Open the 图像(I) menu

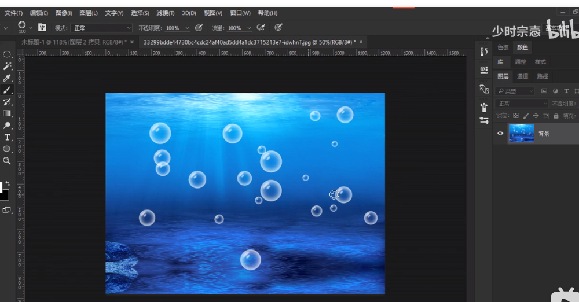coord(64,13)
